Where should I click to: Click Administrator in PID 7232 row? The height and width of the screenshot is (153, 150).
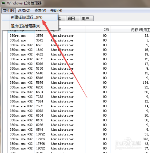pos(62,97)
